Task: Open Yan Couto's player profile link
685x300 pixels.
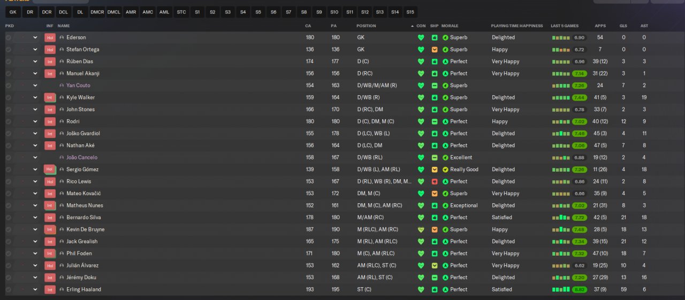Action: (x=78, y=86)
